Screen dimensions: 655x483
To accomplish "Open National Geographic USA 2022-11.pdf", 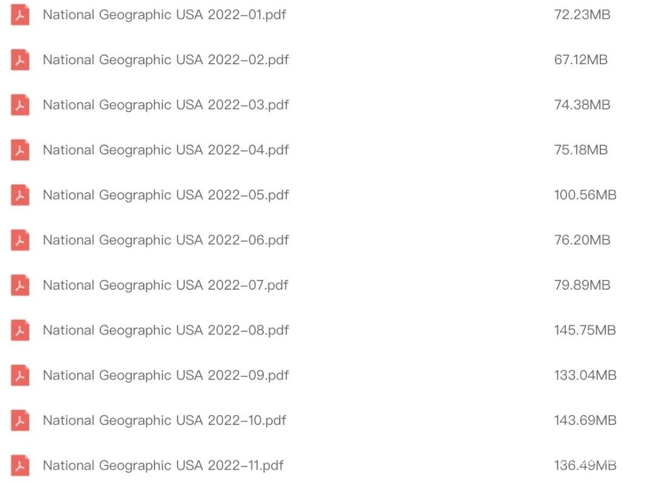I will [x=163, y=465].
